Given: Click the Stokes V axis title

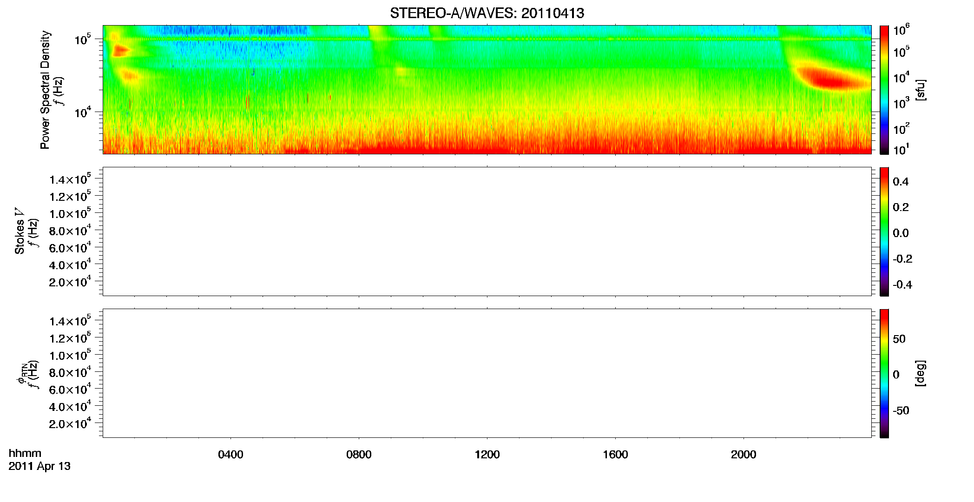Looking at the screenshot, I should click(20, 231).
